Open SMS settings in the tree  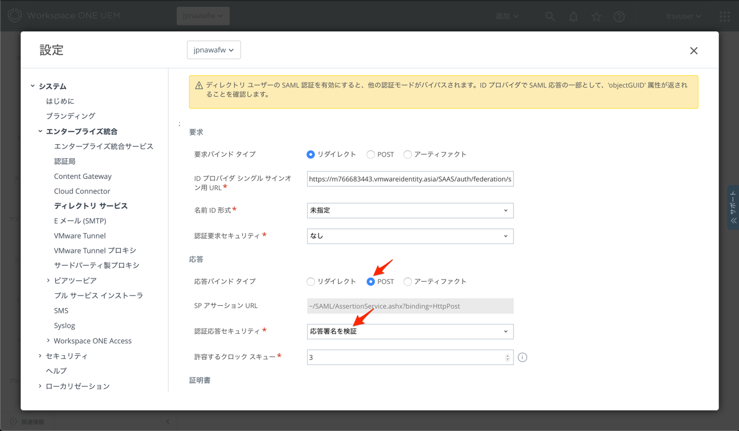pos(61,311)
